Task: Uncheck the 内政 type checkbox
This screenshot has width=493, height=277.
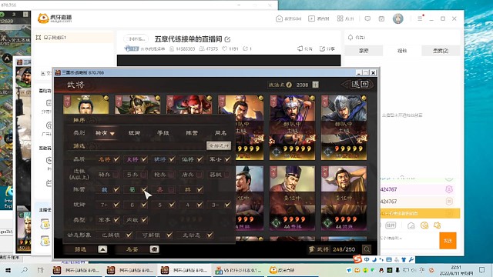Action: pyautogui.click(x=144, y=220)
